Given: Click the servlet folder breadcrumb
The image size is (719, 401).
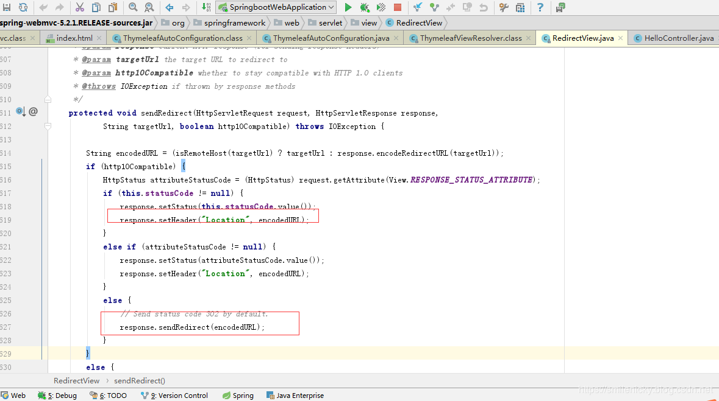Looking at the screenshot, I should tap(325, 23).
